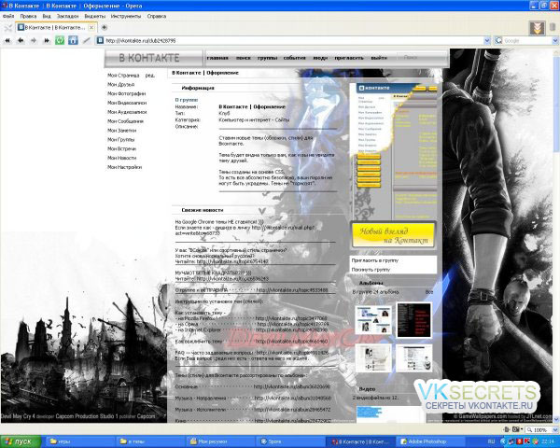Go to главная in site header

click(x=217, y=58)
